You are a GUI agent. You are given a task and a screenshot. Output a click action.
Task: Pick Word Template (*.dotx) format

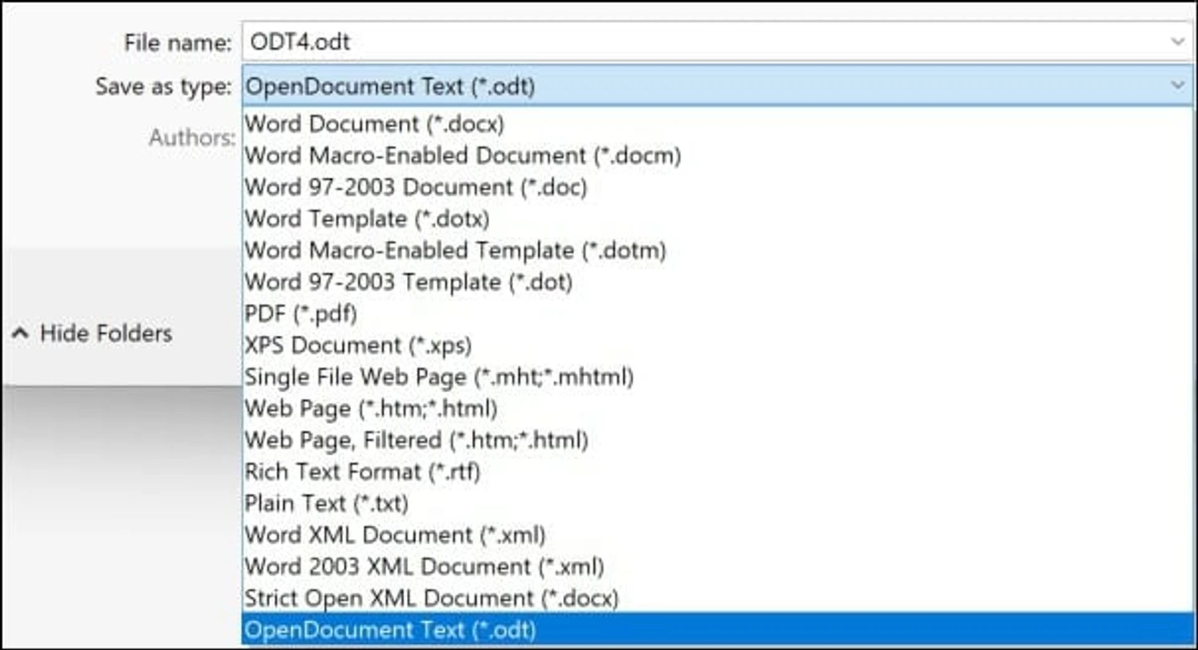click(718, 219)
